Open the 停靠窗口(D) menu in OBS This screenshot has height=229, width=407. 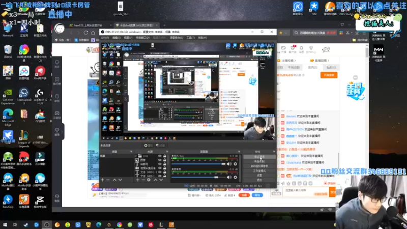tap(142, 38)
